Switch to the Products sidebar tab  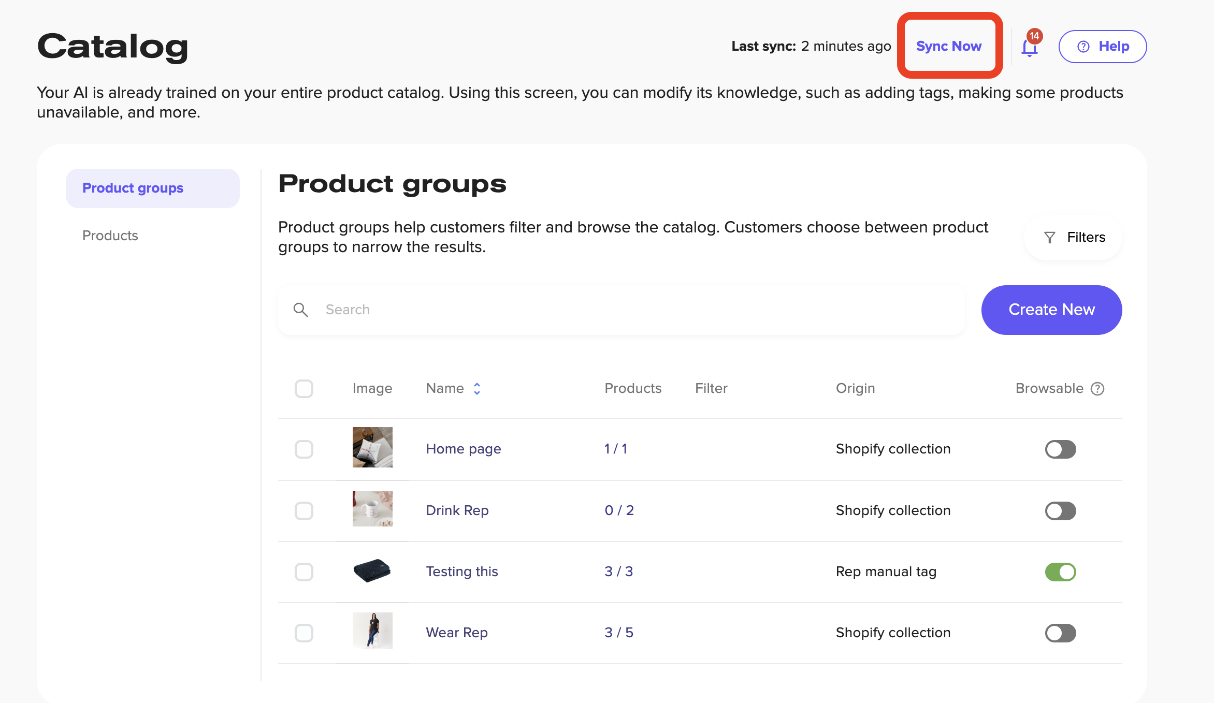[110, 236]
